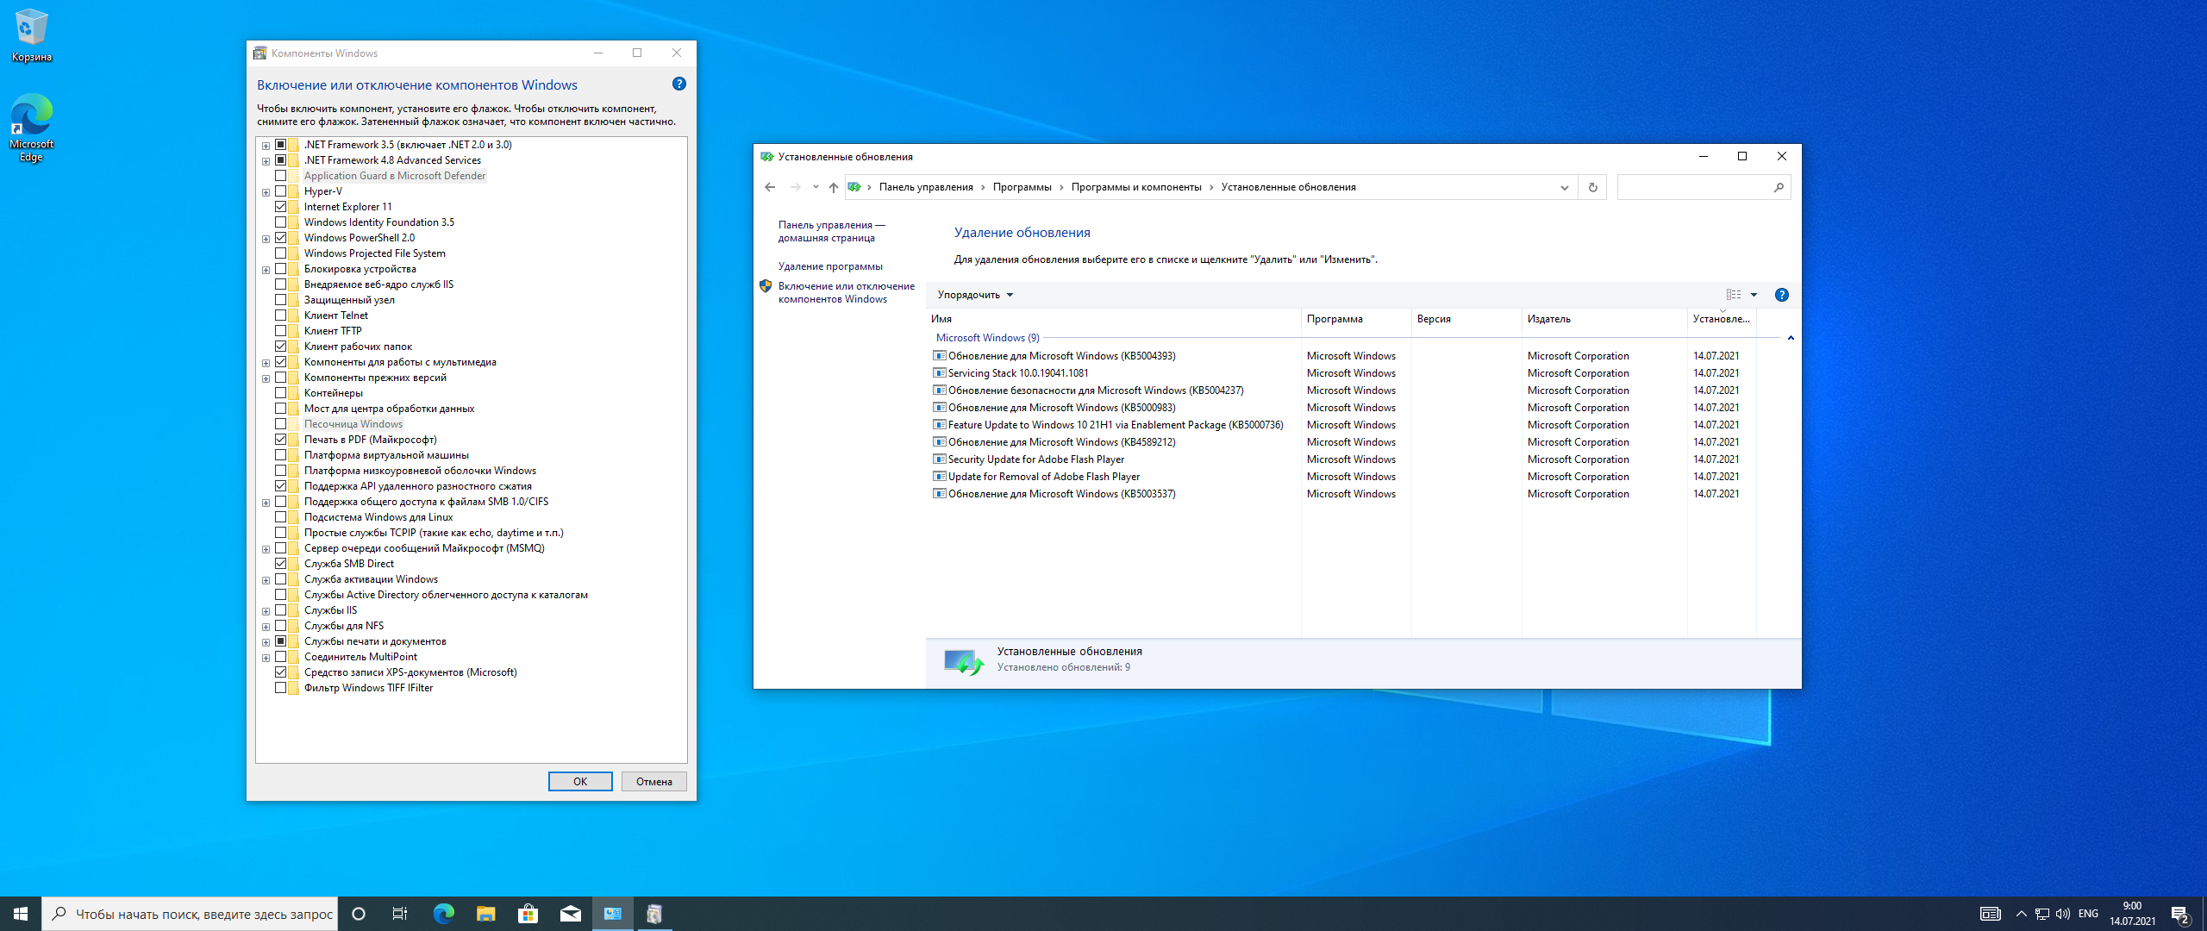Collapse Microsoft Windows (9) group
The width and height of the screenshot is (2207, 931).
(1791, 338)
